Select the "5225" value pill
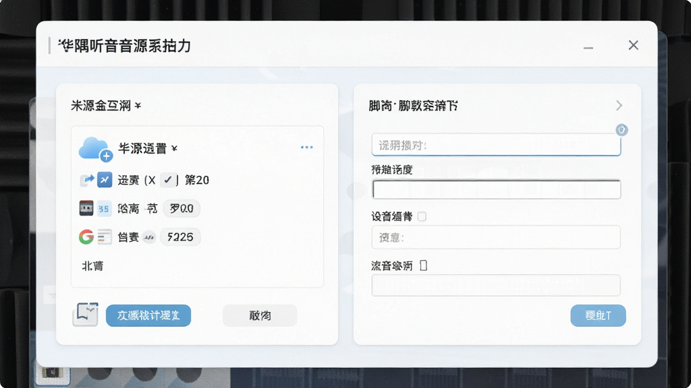 tap(180, 238)
